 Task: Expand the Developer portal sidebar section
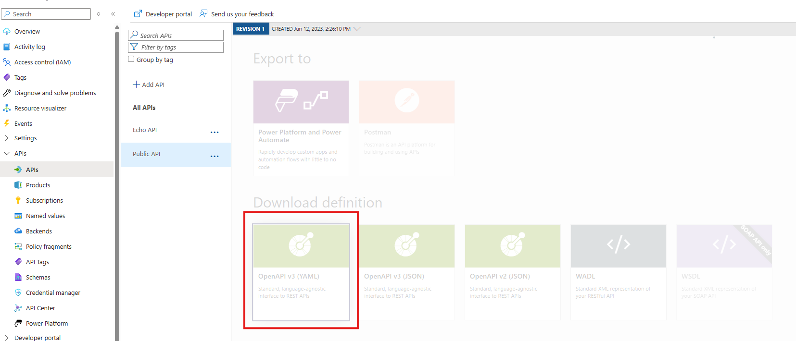point(7,338)
